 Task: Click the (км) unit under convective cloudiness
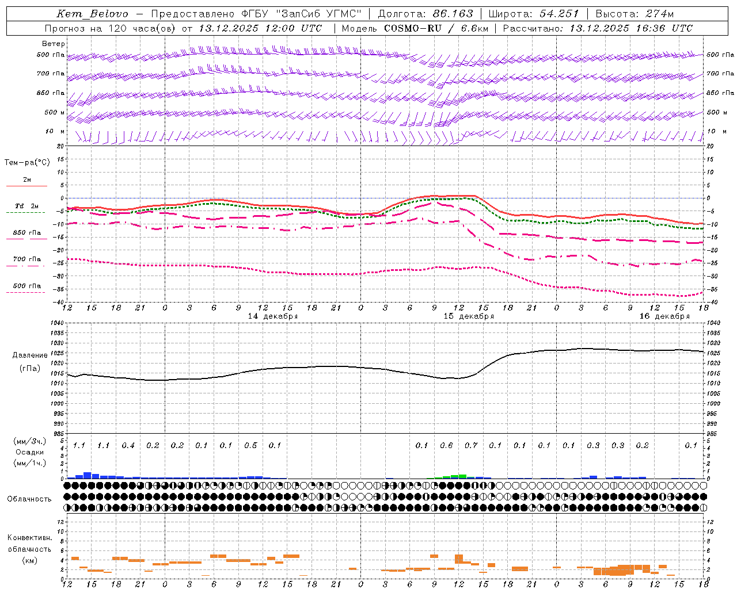tap(30, 560)
